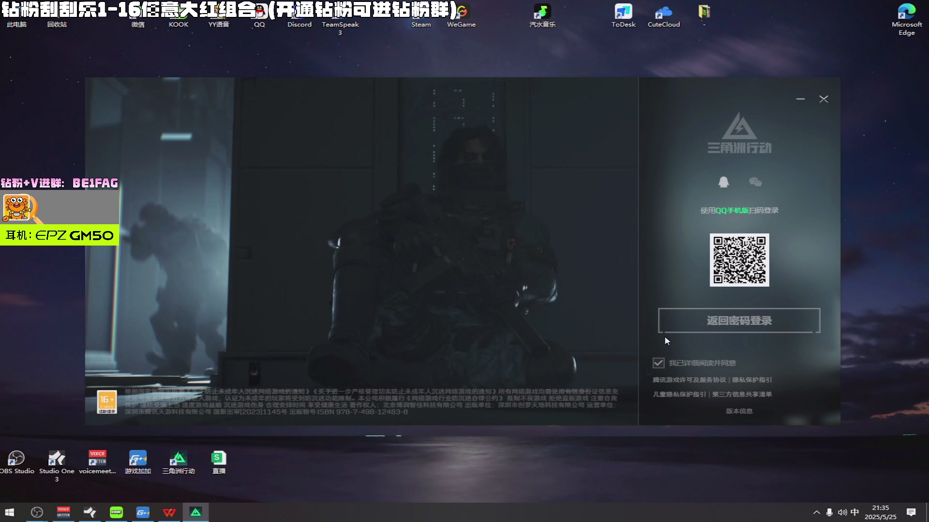Toggle the 我已详细阅读并同意 checkbox
Screen dimensions: 929x522
[658, 363]
